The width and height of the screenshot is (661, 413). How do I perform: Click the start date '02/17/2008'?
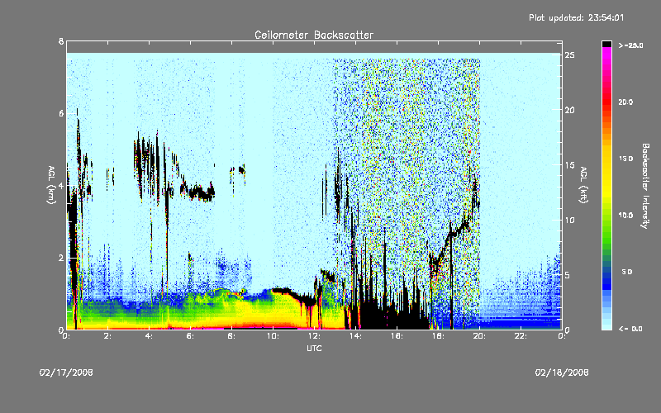coord(66,373)
